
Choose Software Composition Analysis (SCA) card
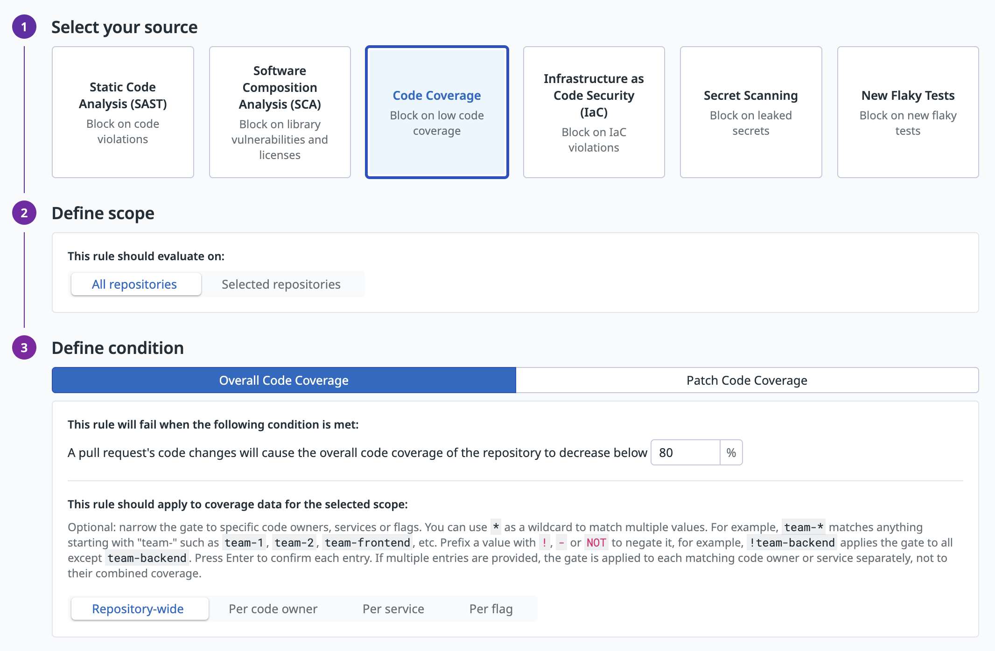pos(280,112)
